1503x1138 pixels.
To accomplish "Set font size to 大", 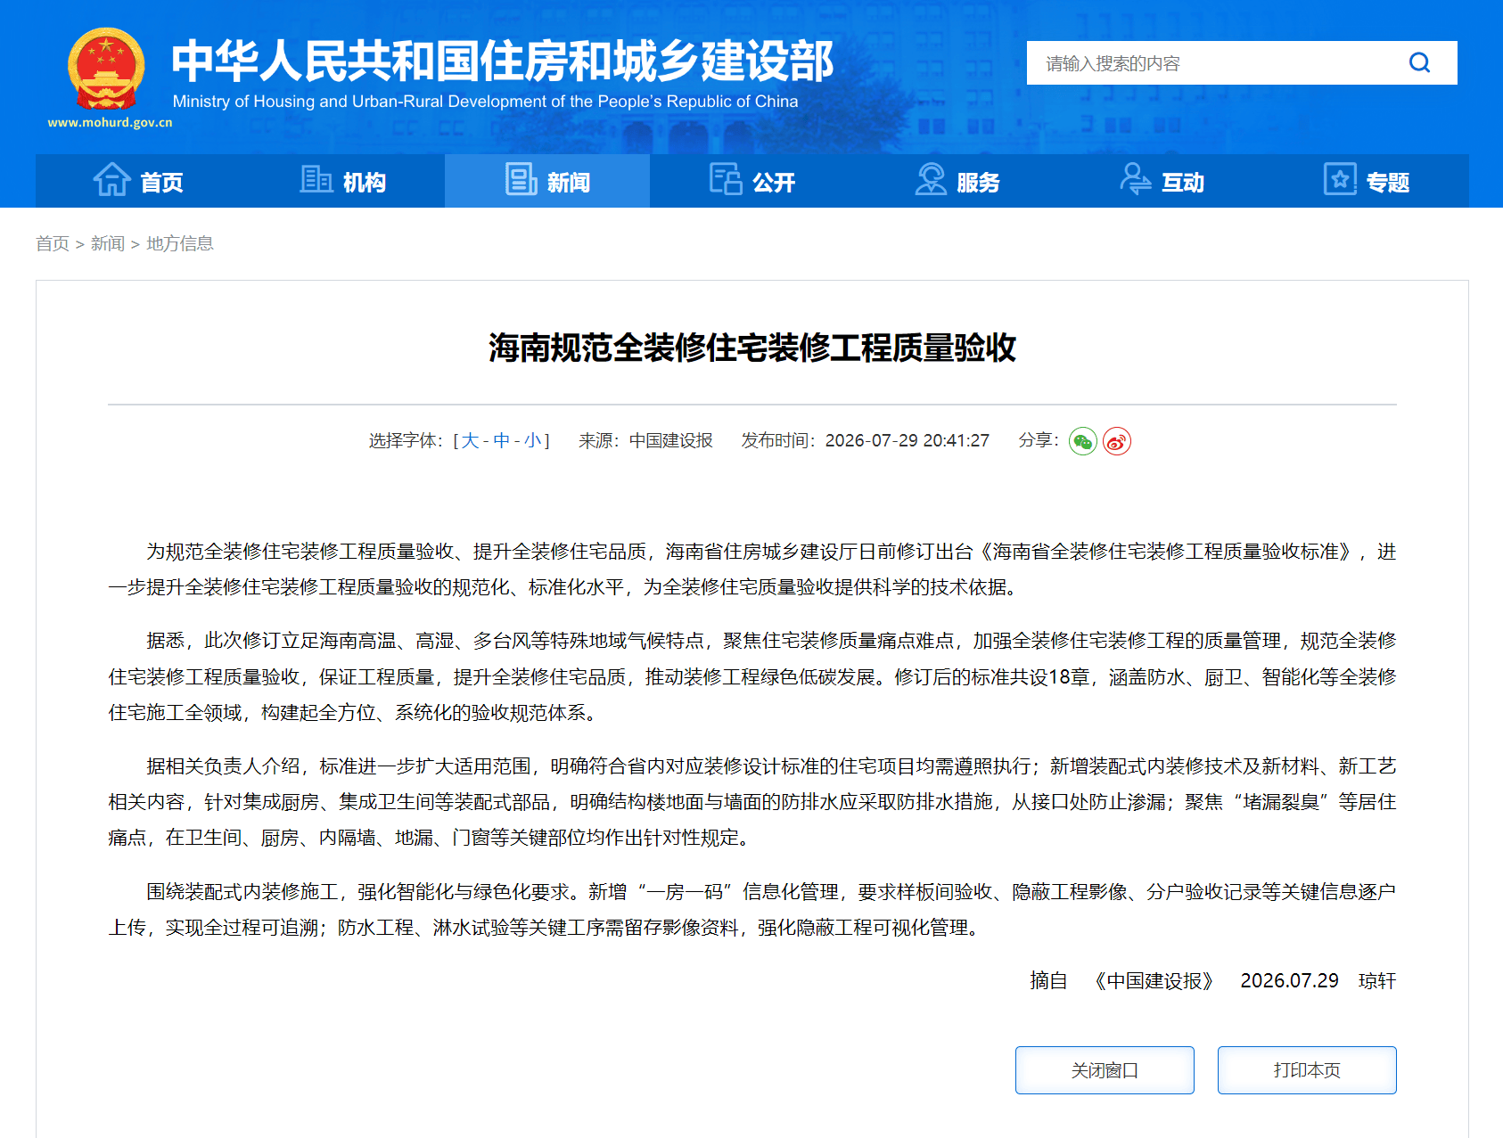I will point(470,440).
